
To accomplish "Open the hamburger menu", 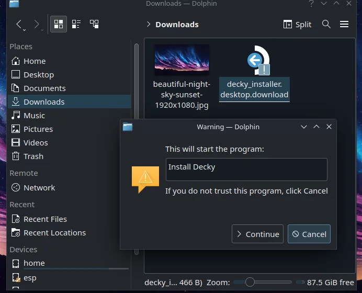I will pos(344,24).
